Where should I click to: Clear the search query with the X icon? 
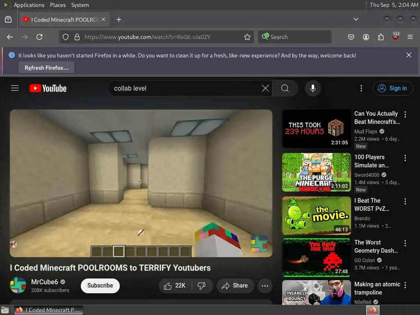pos(265,88)
